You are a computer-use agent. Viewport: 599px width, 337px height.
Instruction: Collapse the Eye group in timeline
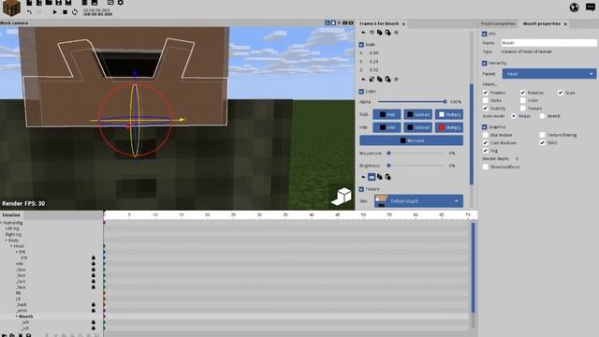(17, 252)
